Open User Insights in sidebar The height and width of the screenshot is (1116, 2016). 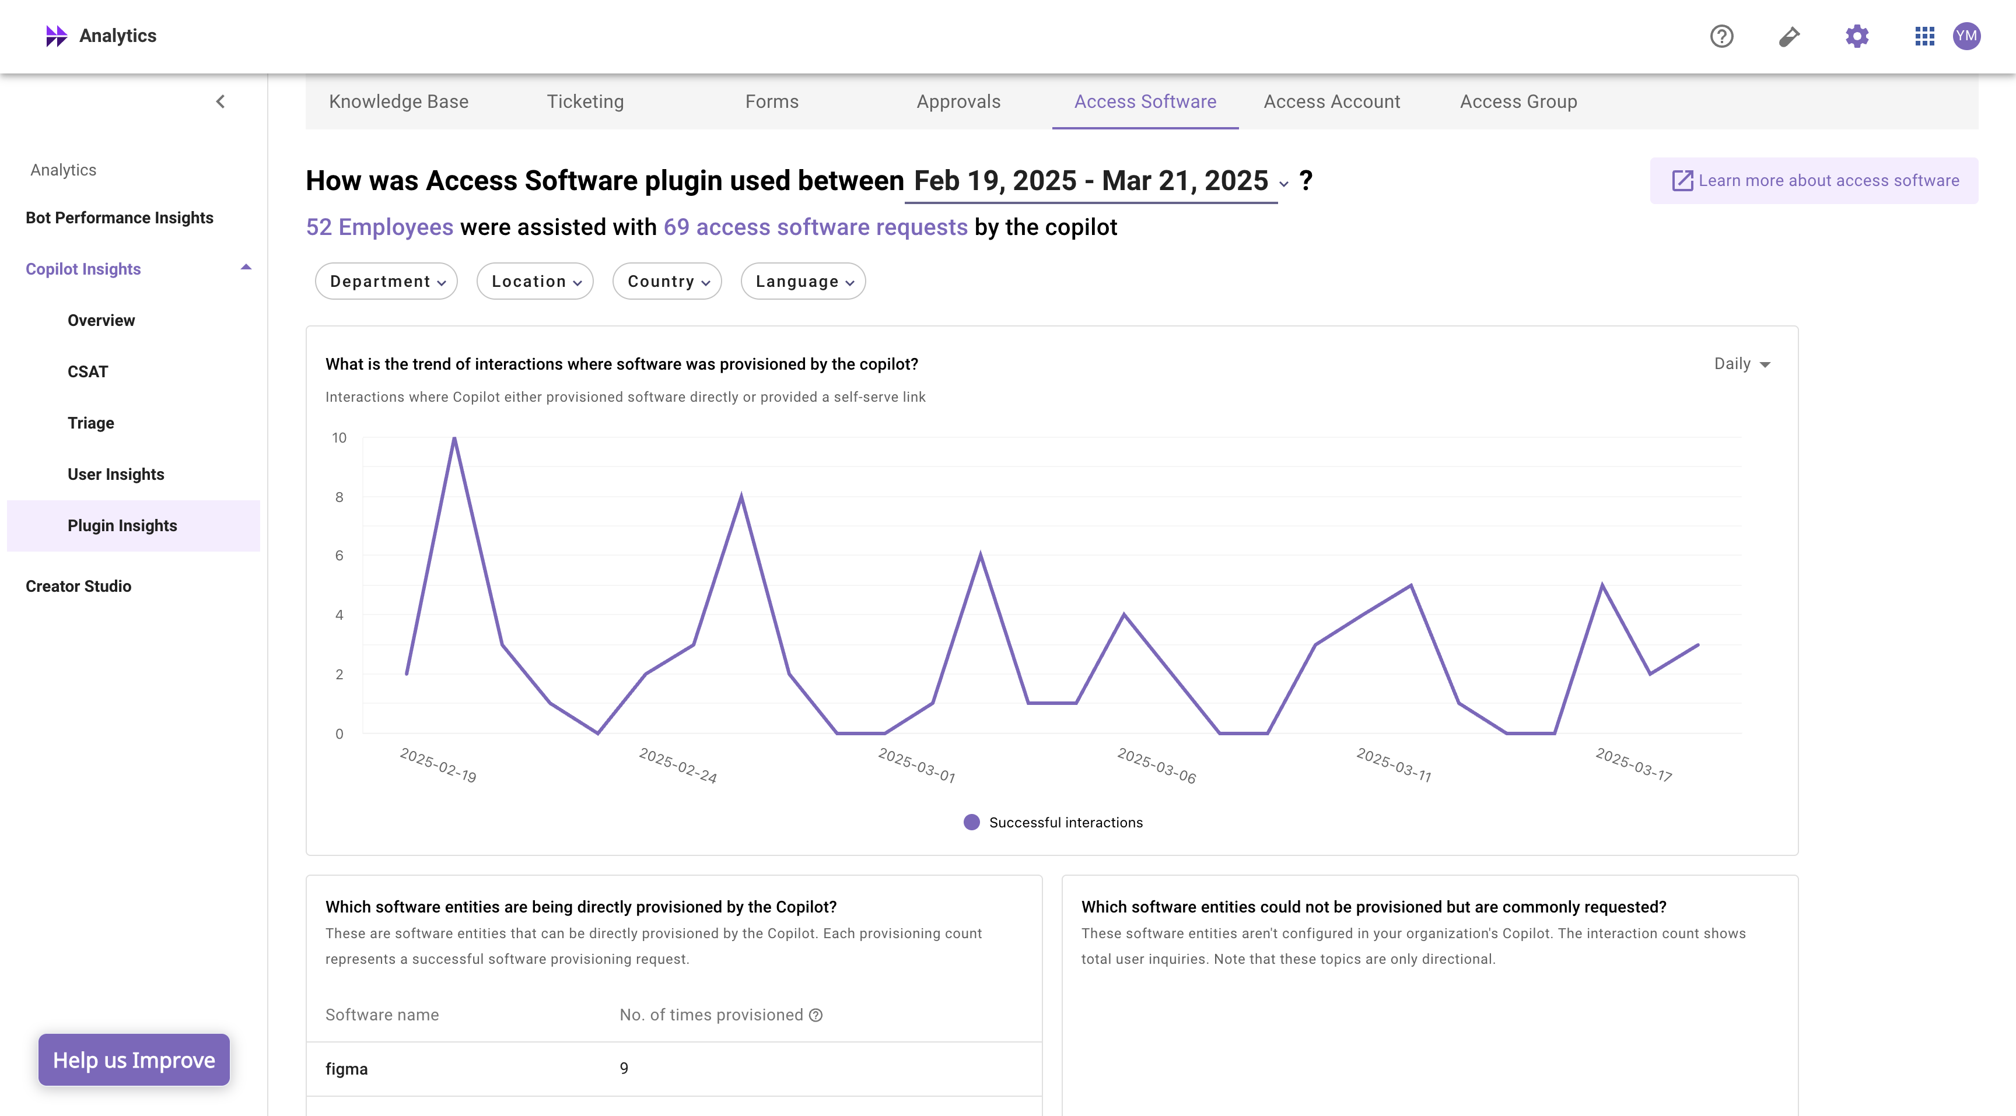116,474
